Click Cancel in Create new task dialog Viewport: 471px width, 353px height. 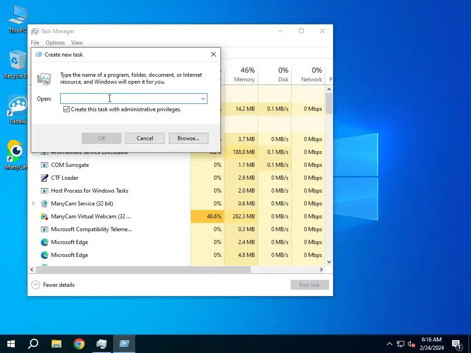coord(145,138)
